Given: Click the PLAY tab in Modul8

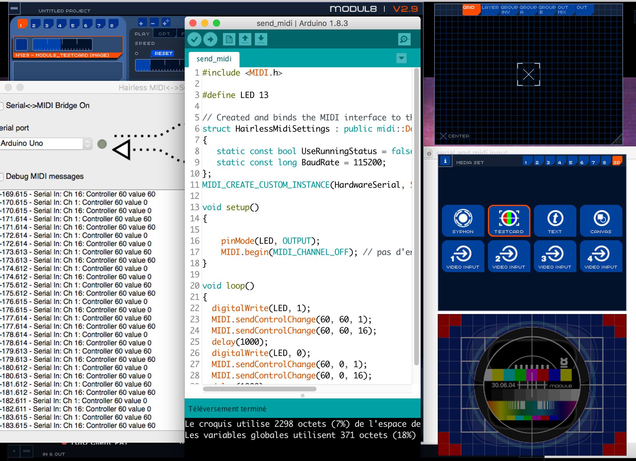Looking at the screenshot, I should pyautogui.click(x=142, y=34).
